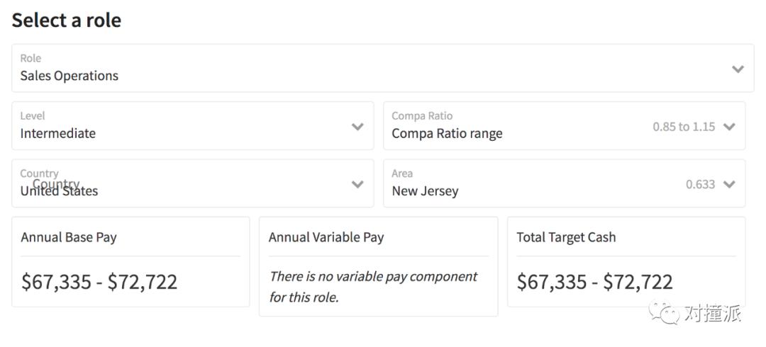Click the chevron arrow in the Role field
This screenshot has height=347, width=766.
tap(738, 69)
